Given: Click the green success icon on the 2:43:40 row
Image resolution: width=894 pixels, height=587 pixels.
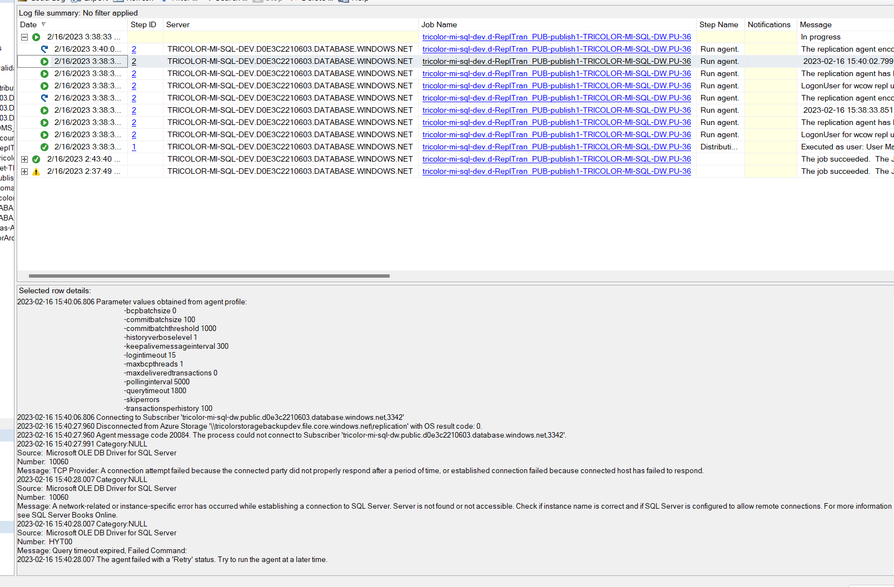Looking at the screenshot, I should click(36, 159).
